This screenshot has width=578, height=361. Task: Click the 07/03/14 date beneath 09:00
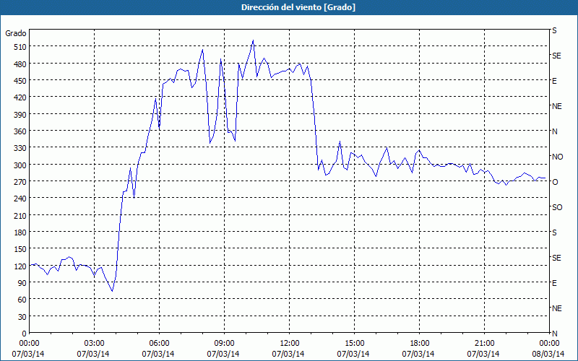(223, 354)
